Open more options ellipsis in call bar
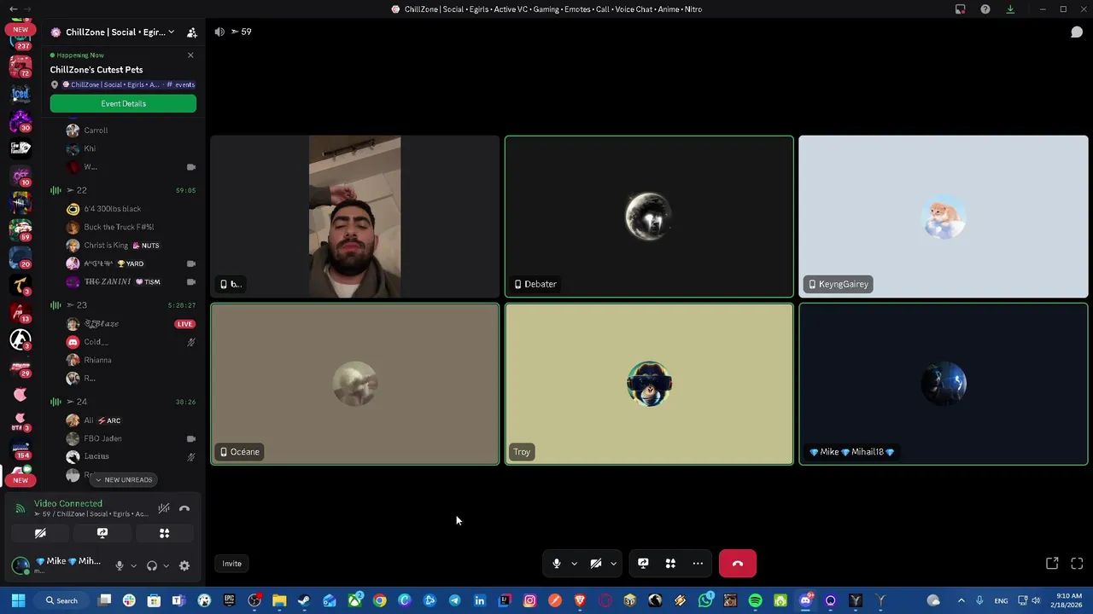Image resolution: width=1093 pixels, height=614 pixels. tap(698, 564)
